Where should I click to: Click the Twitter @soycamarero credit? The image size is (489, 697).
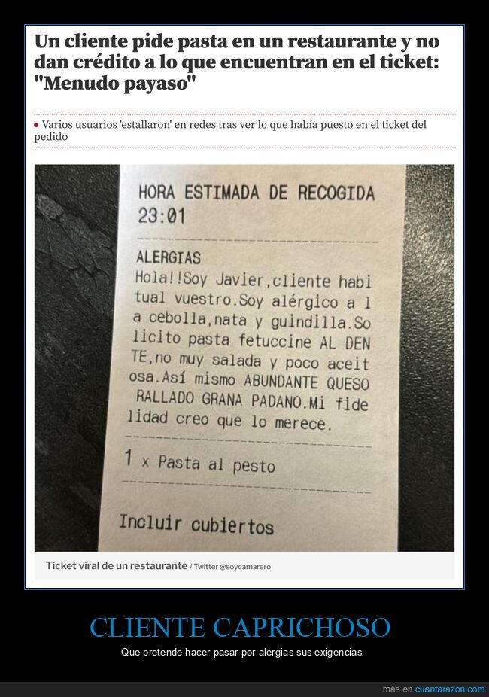point(232,567)
